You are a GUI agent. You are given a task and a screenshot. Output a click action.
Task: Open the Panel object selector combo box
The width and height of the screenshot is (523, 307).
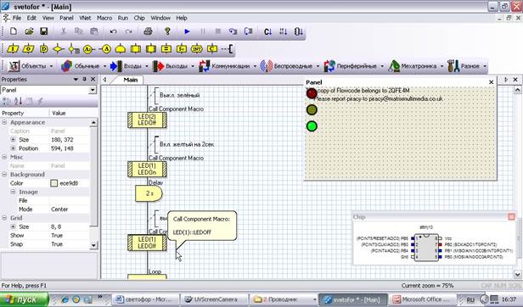pos(48,90)
